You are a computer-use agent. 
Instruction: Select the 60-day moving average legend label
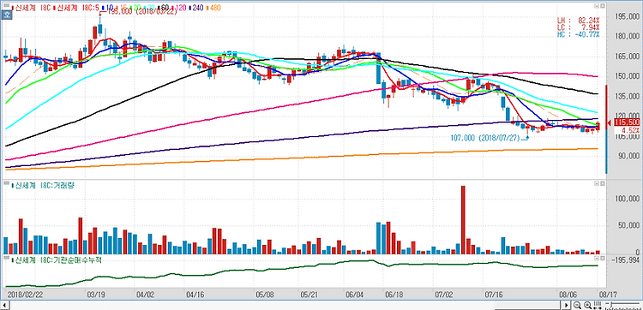point(163,8)
